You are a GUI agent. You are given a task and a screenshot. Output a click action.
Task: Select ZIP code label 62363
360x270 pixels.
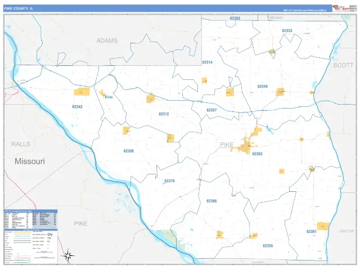coord(257,154)
